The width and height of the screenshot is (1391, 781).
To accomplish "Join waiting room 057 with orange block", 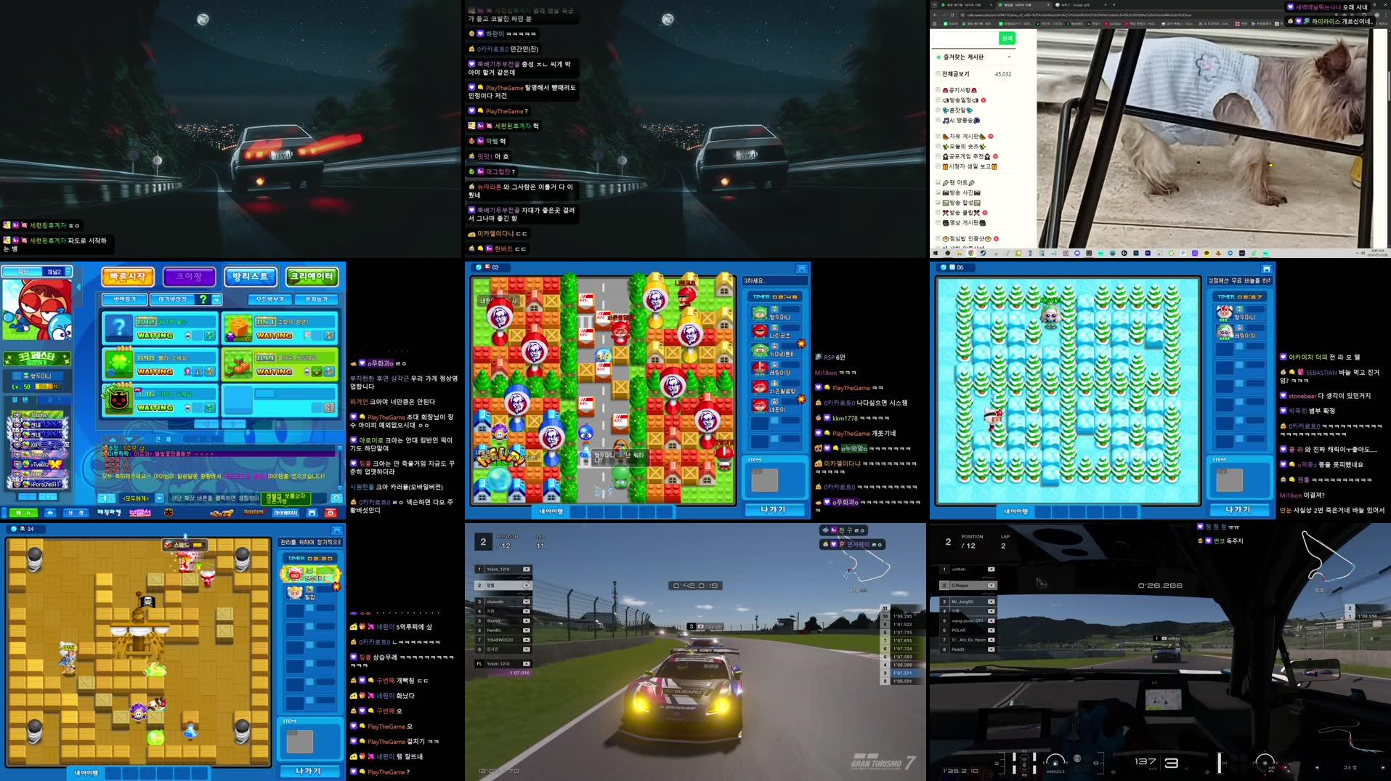I will tap(279, 328).
